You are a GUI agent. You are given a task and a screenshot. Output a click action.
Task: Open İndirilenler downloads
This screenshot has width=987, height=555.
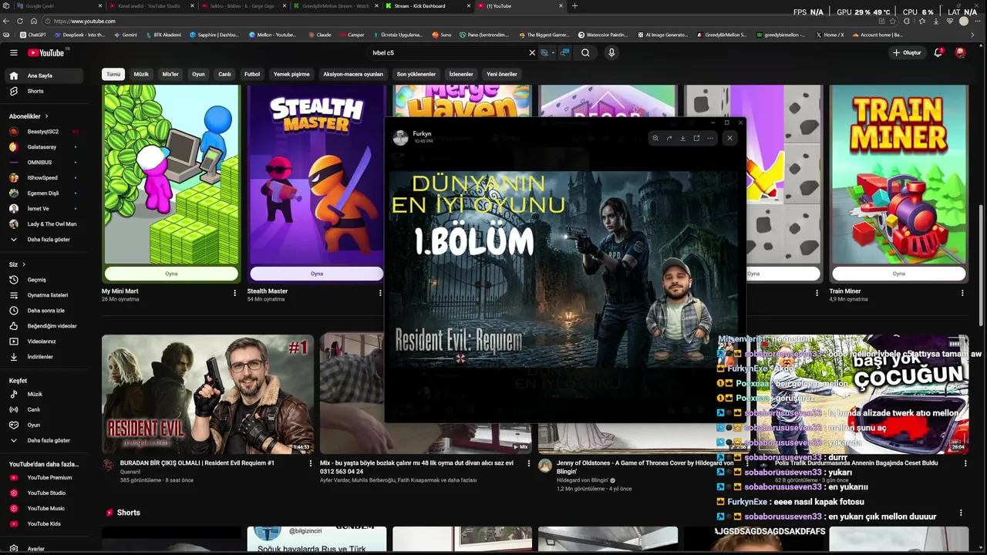point(44,357)
